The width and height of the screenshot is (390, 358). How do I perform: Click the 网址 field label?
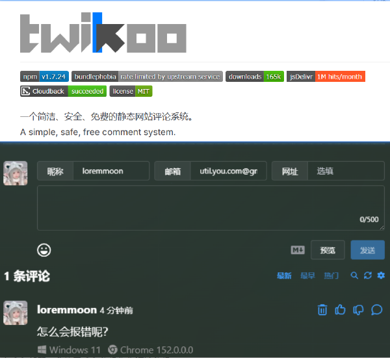pos(290,171)
